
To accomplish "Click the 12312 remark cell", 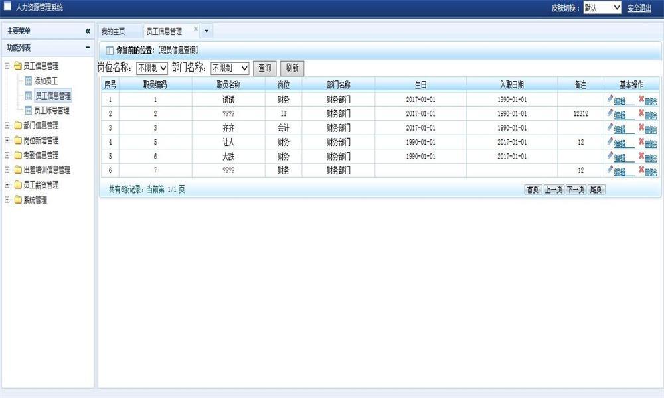I will 580,113.
